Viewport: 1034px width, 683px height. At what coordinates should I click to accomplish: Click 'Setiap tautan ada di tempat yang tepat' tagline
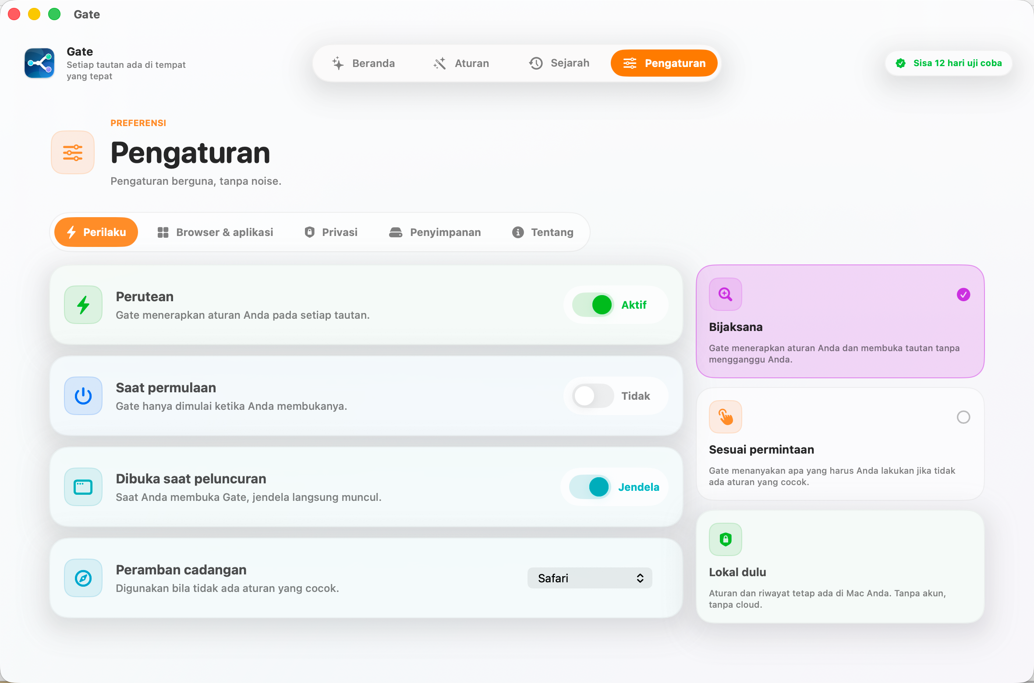[126, 70]
